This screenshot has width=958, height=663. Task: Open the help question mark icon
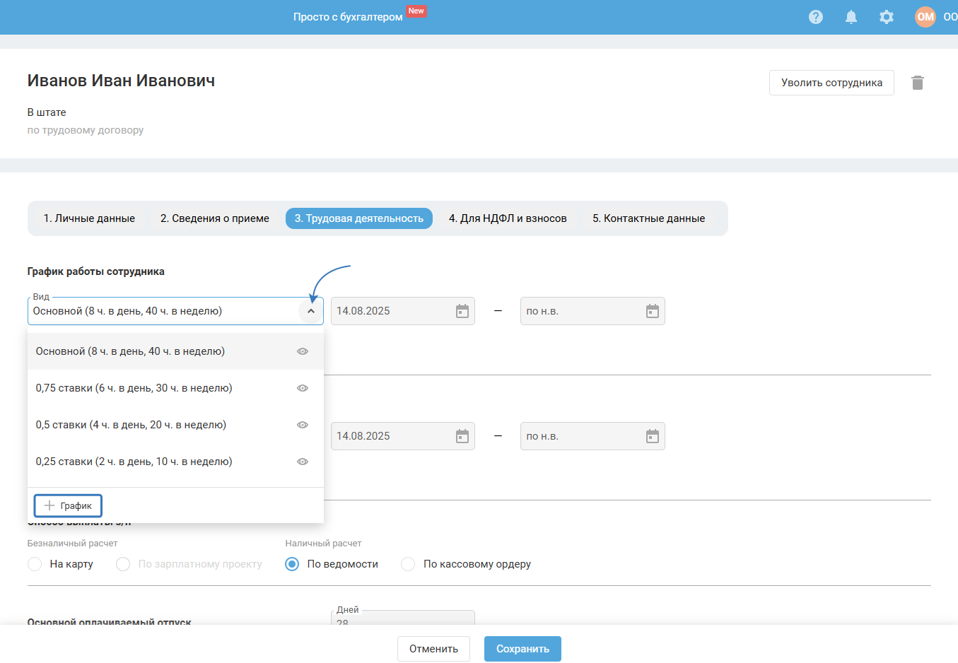(x=816, y=17)
